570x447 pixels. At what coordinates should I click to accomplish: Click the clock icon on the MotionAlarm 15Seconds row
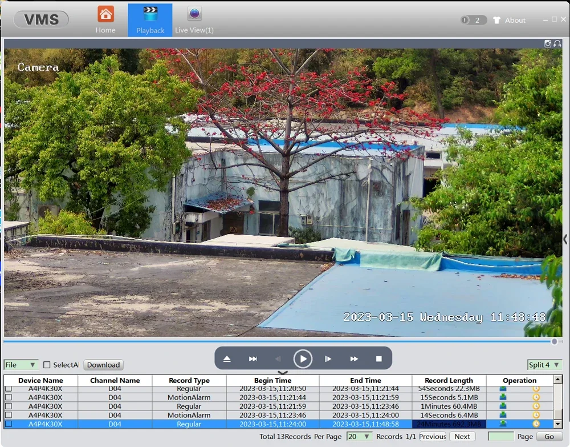click(536, 397)
